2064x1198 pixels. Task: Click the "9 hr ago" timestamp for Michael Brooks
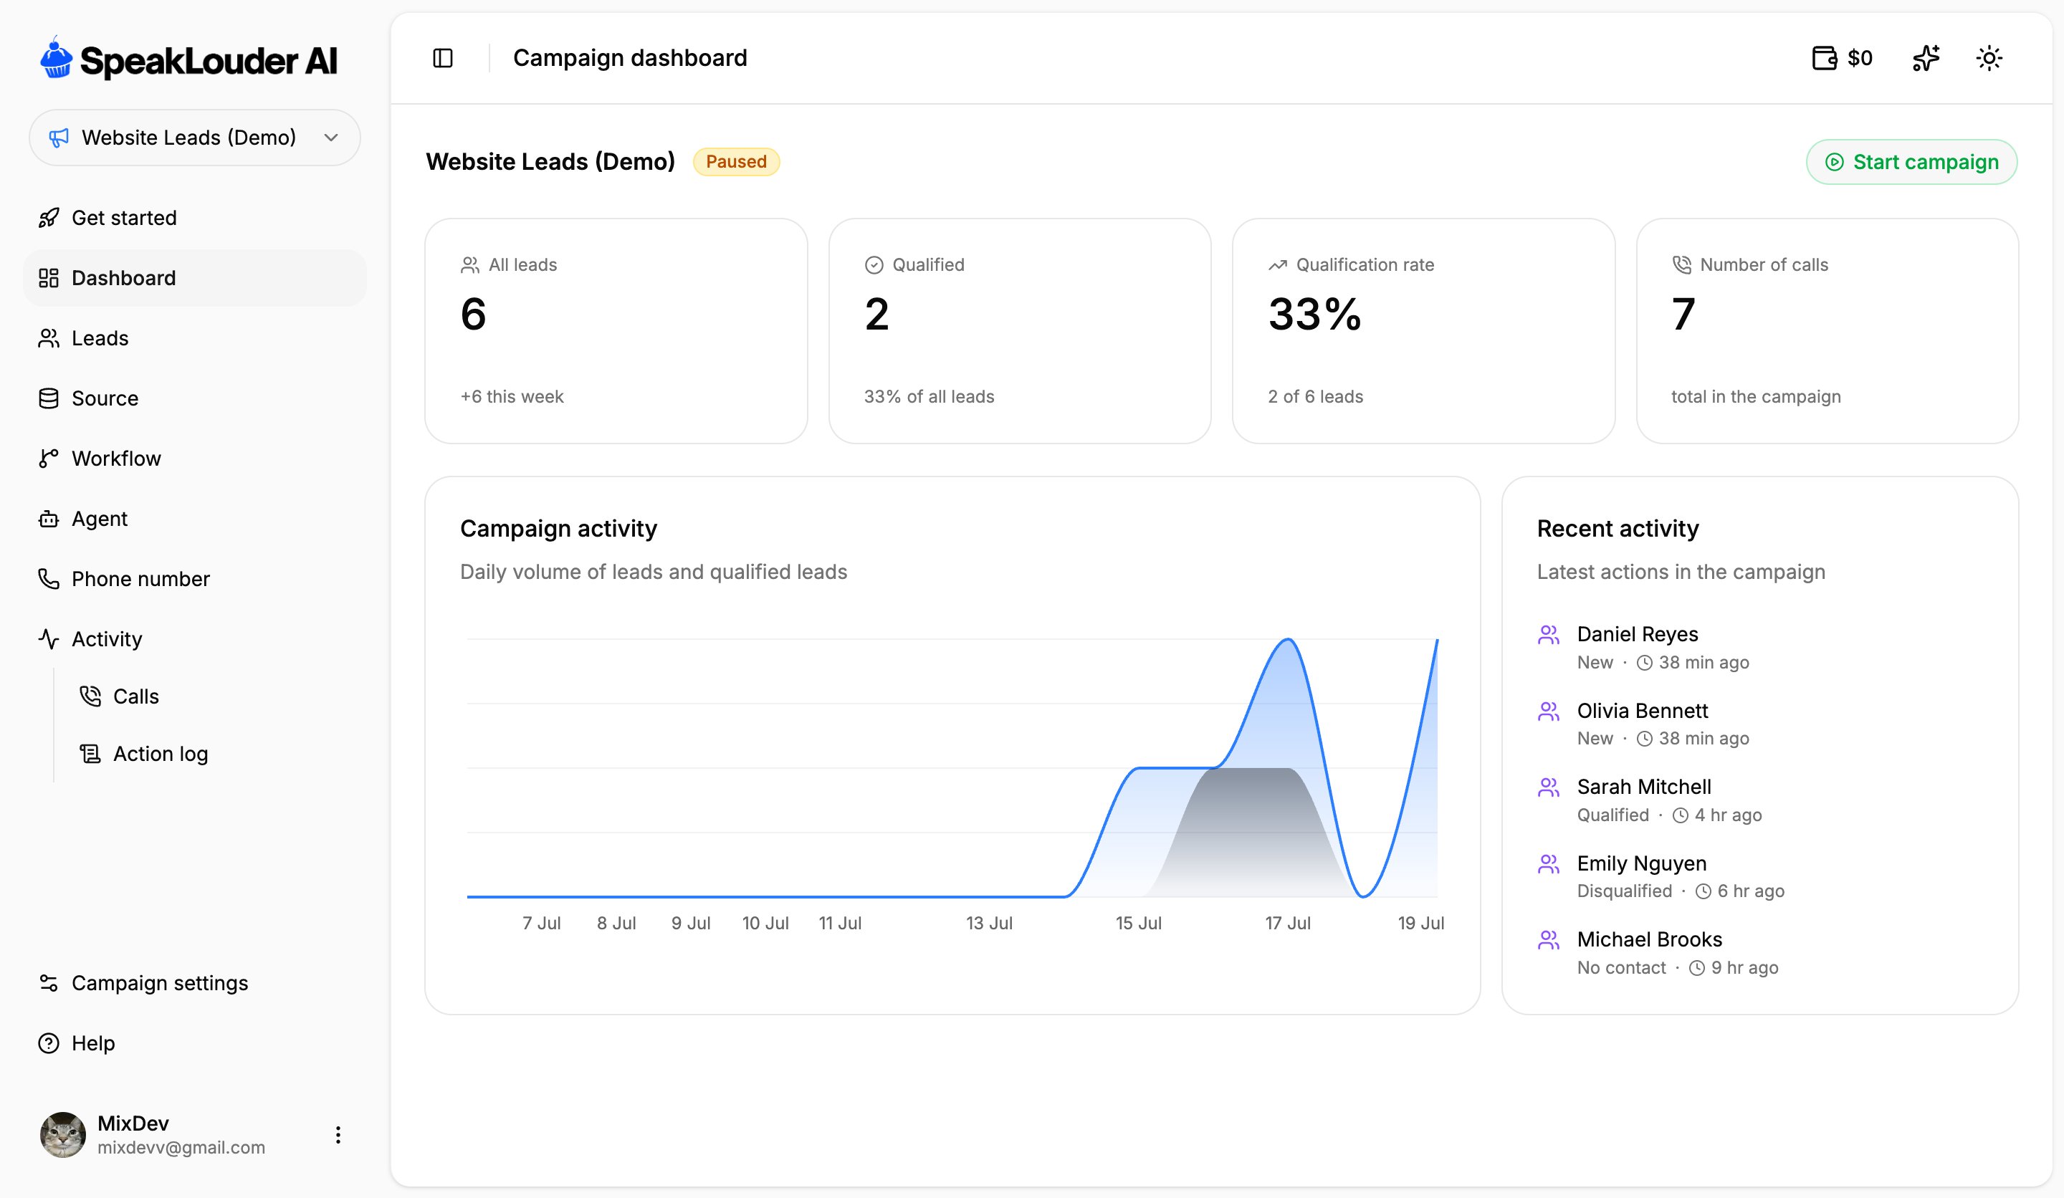(x=1744, y=968)
